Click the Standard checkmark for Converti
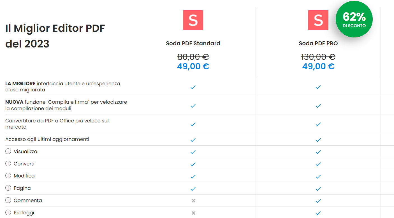The width and height of the screenshot is (394, 218). (x=193, y=164)
